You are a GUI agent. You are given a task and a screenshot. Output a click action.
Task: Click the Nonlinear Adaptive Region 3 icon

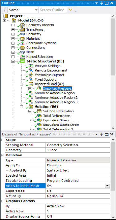(31, 102)
